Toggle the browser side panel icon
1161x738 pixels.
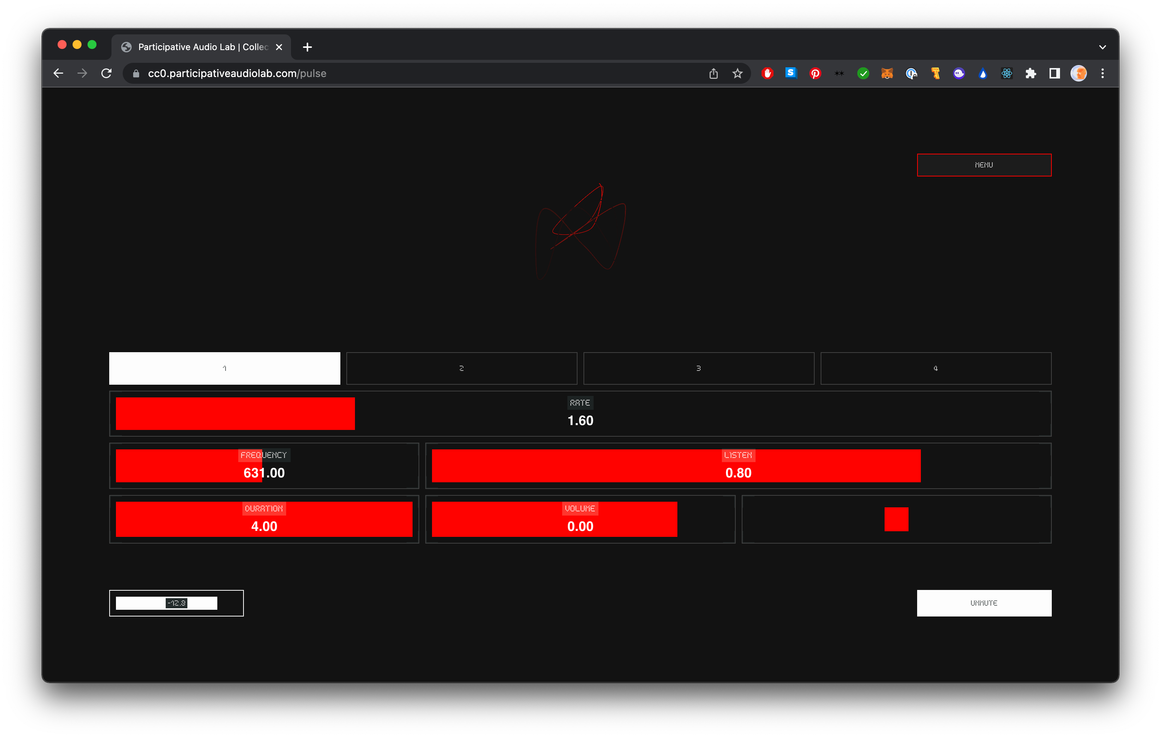[1054, 73]
